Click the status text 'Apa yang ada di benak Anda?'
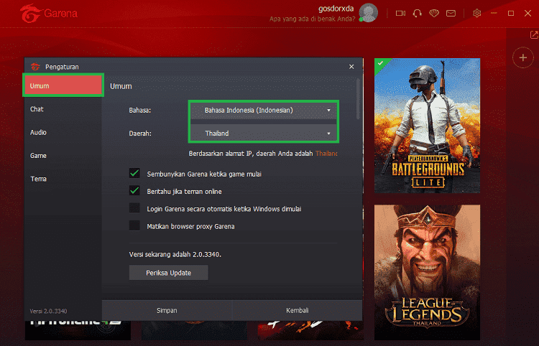This screenshot has height=346, width=539. tap(312, 19)
